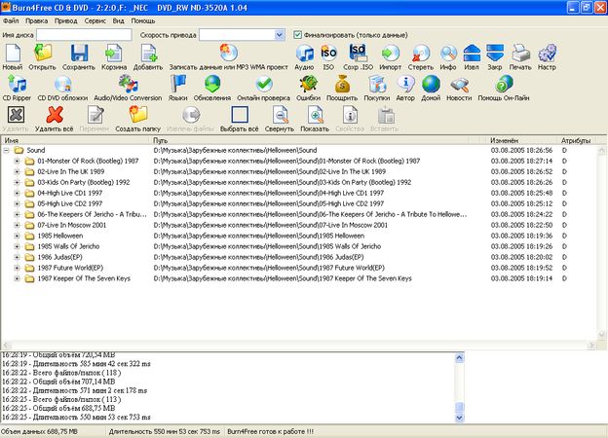Save the project via Сохранить floppy icon

point(79,54)
